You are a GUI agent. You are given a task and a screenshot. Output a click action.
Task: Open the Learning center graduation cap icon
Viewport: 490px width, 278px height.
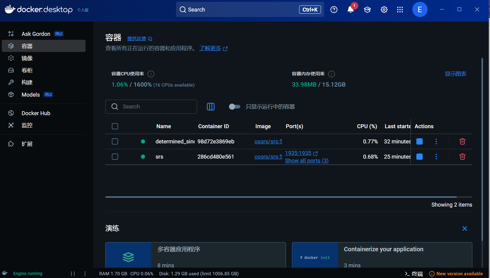pyautogui.click(x=367, y=10)
